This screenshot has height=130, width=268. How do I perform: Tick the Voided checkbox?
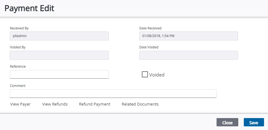(145, 74)
